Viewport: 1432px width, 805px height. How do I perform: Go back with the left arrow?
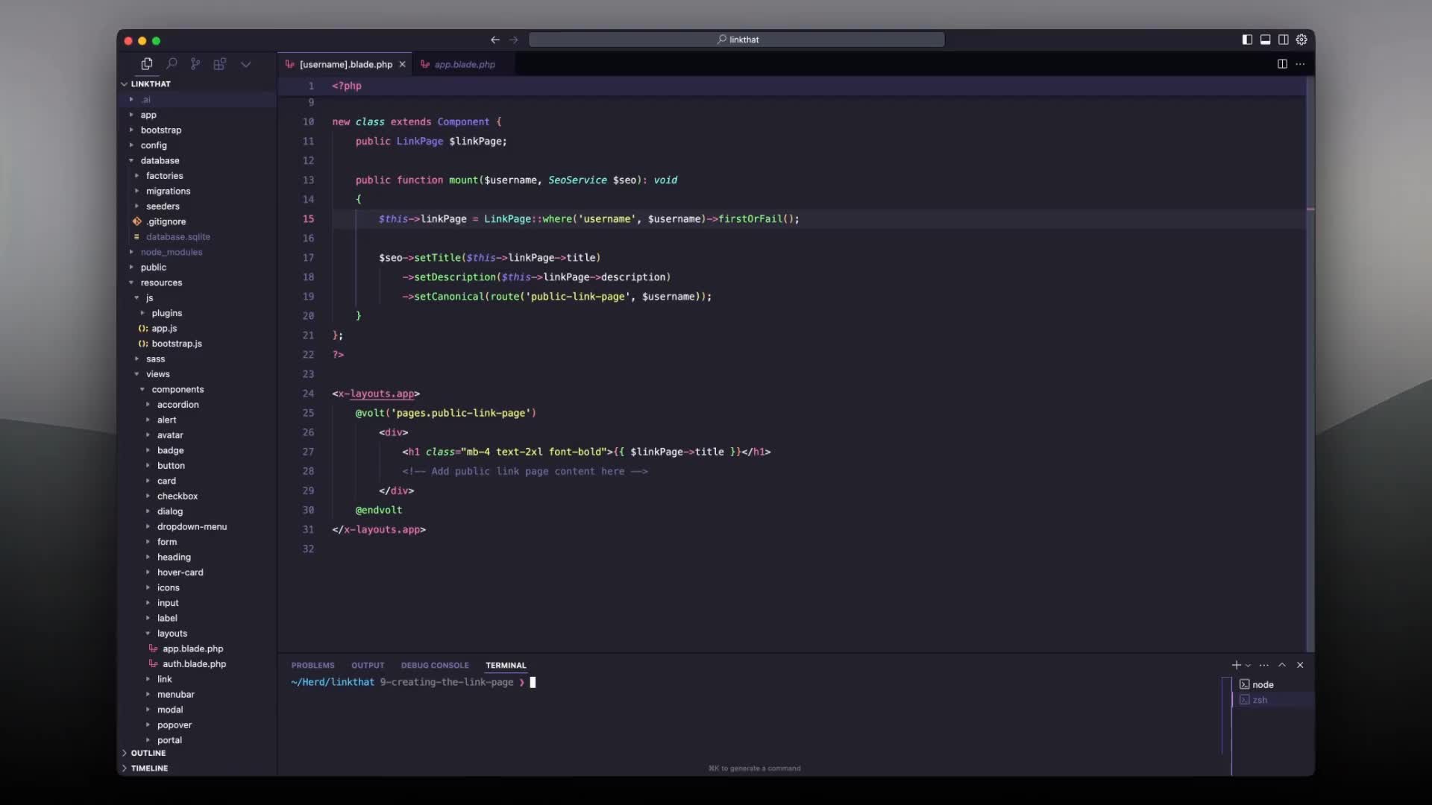point(495,40)
